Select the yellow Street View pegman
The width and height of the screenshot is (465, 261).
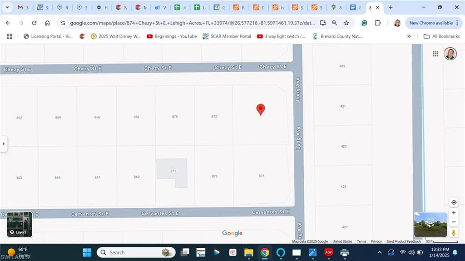click(x=454, y=233)
